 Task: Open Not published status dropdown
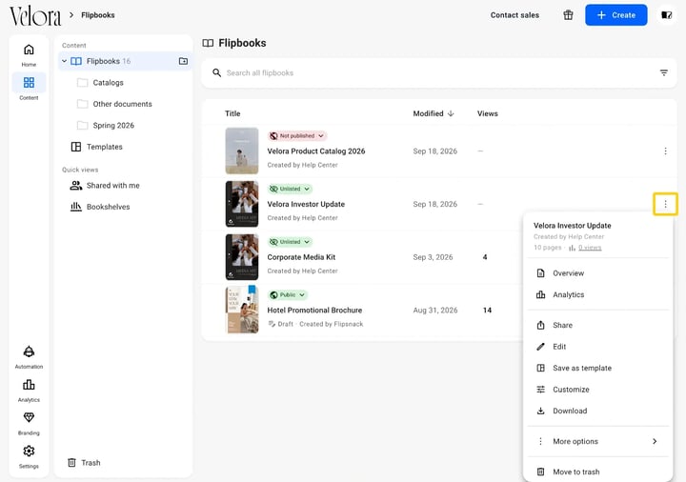pos(297,136)
